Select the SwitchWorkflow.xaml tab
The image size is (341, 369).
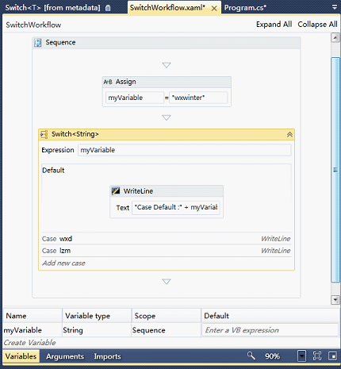coord(167,8)
